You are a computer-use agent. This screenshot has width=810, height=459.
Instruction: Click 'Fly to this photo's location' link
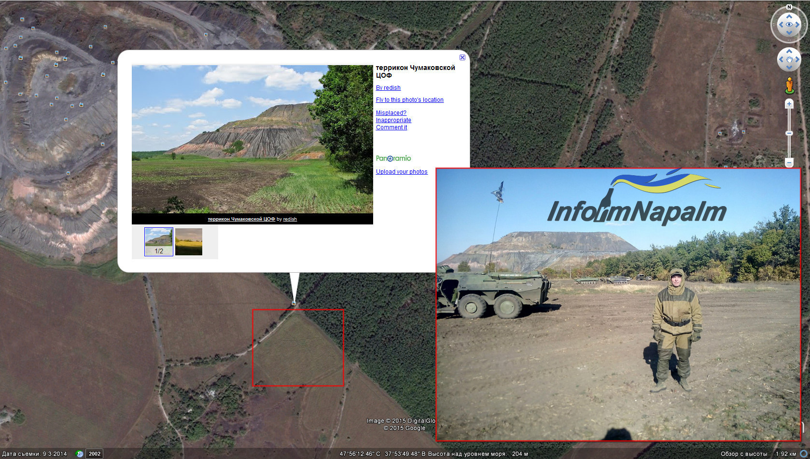(x=409, y=100)
